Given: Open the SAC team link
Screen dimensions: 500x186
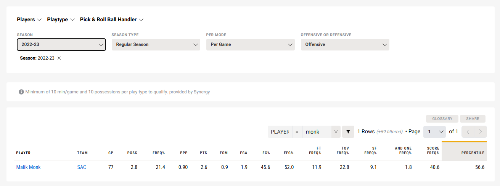Looking at the screenshot, I should tap(82, 167).
